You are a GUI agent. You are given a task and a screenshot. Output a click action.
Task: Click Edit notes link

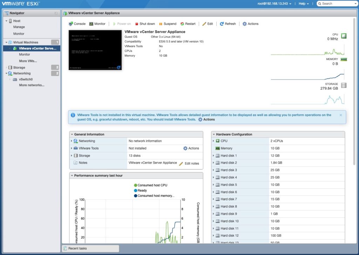(189, 164)
